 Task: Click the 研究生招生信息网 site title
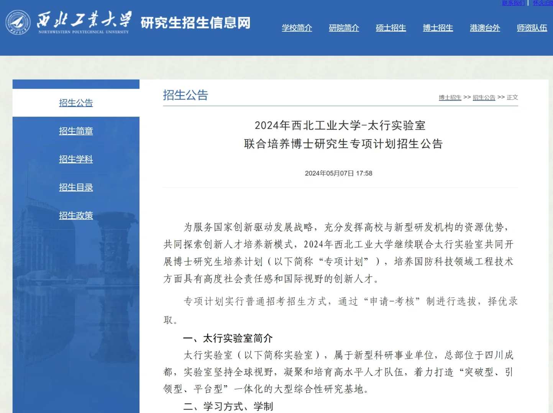[x=195, y=23]
